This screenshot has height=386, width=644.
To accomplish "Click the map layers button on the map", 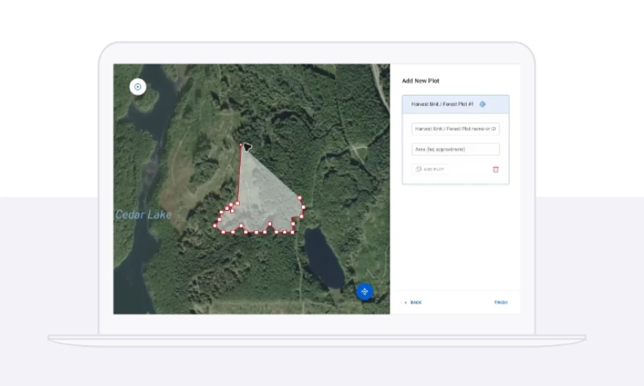I will (x=138, y=87).
